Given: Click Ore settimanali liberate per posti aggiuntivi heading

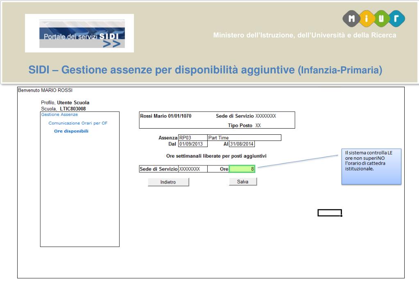Looking at the screenshot, I should pyautogui.click(x=216, y=156).
